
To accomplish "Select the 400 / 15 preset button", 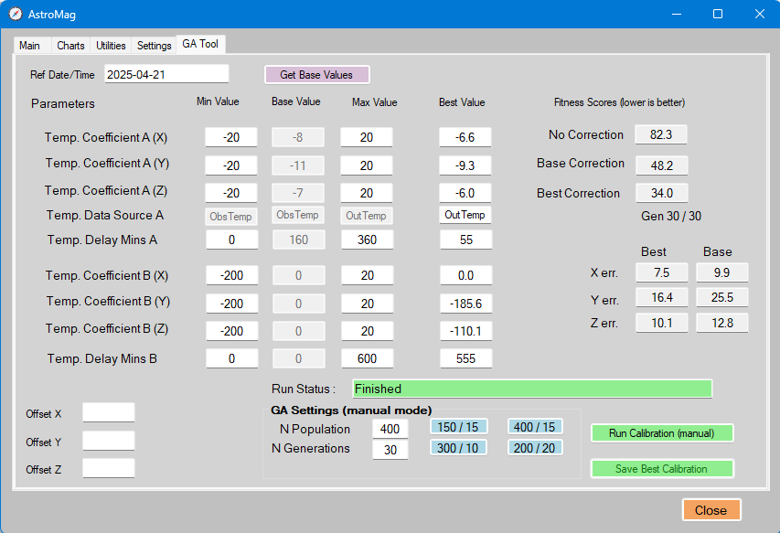I will click(x=536, y=427).
